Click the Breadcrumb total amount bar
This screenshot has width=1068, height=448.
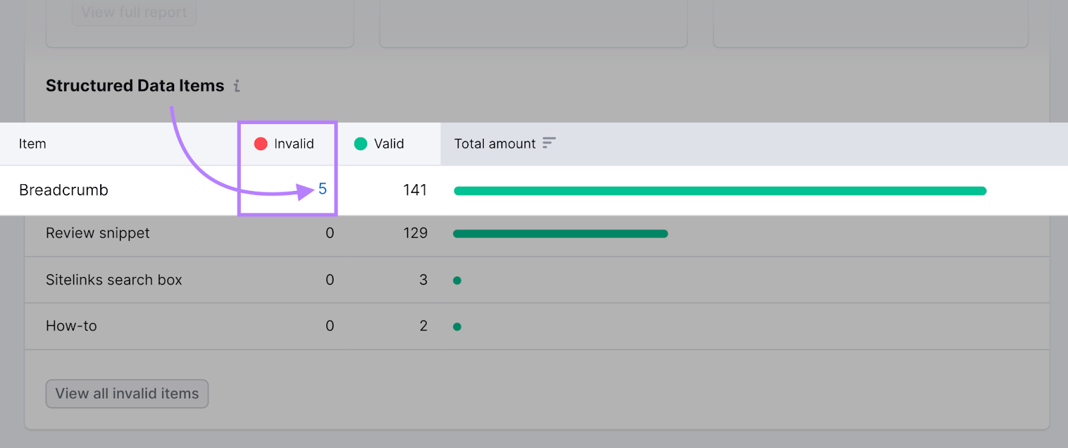720,191
